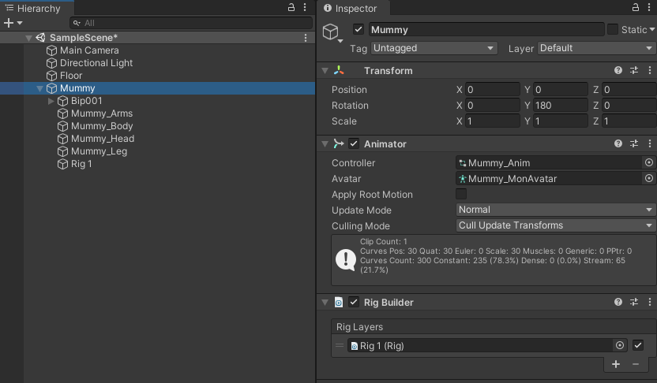The width and height of the screenshot is (657, 383).
Task: Select Mummy_Head in Hierarchy
Action: click(x=102, y=139)
